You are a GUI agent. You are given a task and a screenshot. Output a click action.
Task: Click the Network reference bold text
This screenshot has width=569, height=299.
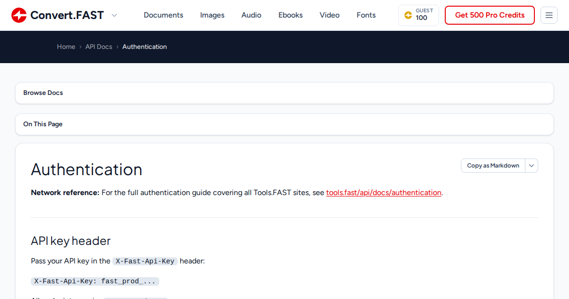[65, 193]
